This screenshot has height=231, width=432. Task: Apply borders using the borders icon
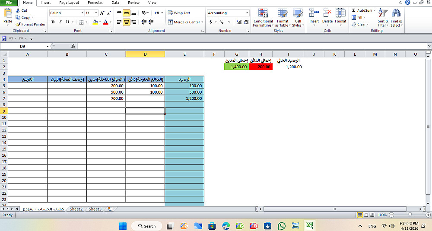(81, 22)
